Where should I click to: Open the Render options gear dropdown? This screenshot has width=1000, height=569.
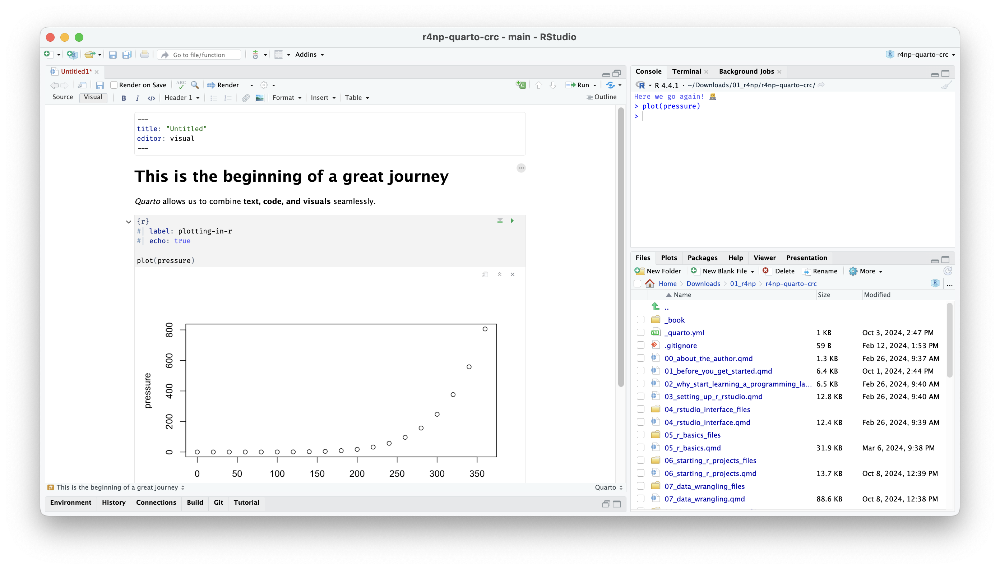coord(268,85)
